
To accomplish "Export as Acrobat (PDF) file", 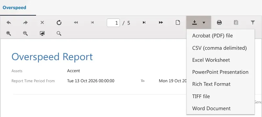I will pos(220,36).
